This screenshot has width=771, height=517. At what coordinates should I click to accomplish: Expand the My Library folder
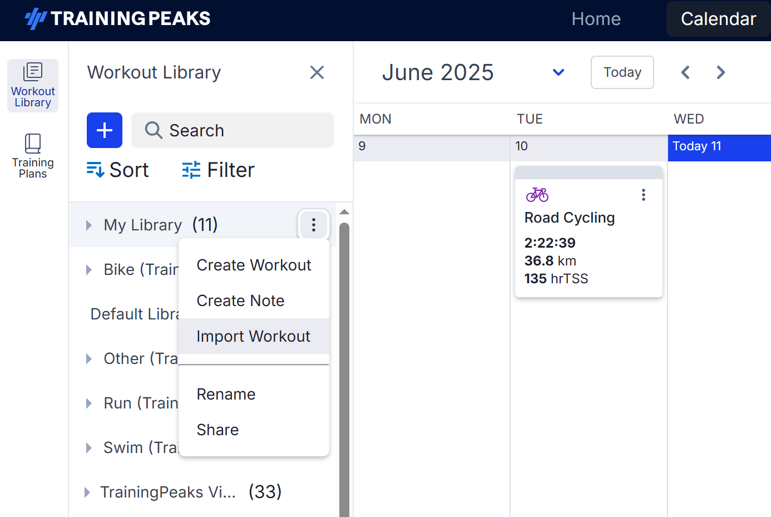click(89, 225)
